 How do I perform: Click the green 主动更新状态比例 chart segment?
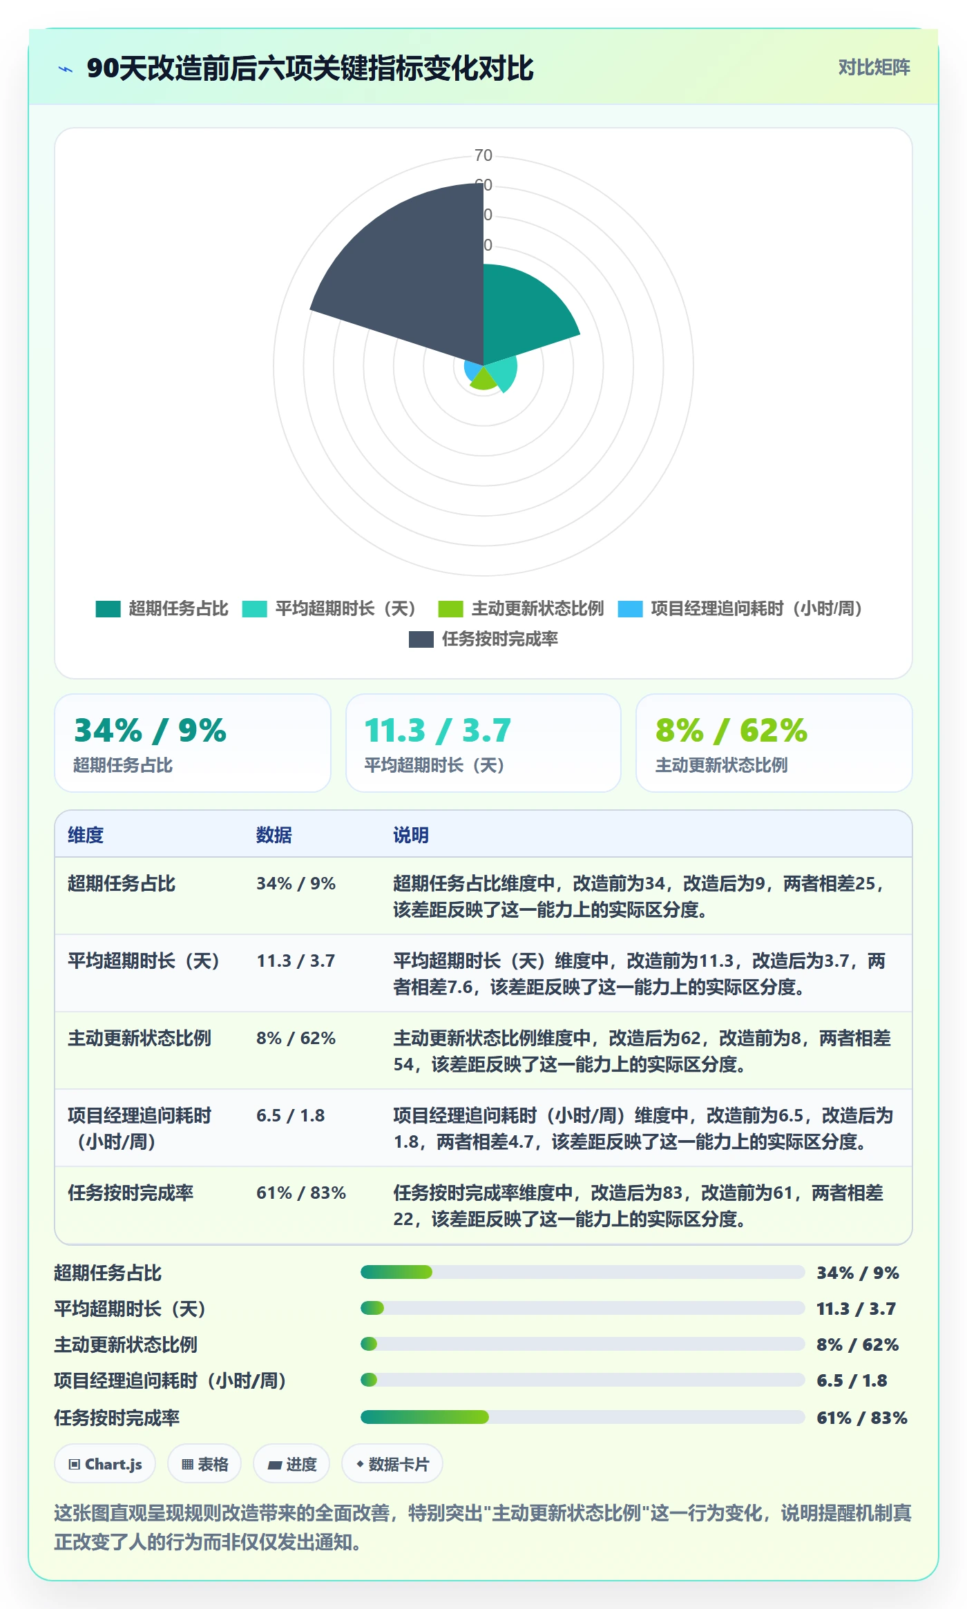tap(482, 380)
